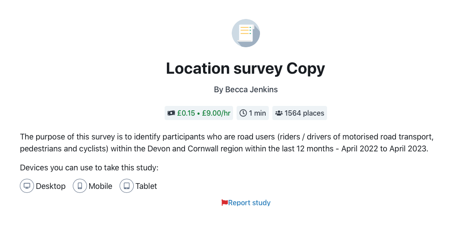Click the clock icon beside 1 min
This screenshot has height=237, width=467.
pyautogui.click(x=243, y=113)
